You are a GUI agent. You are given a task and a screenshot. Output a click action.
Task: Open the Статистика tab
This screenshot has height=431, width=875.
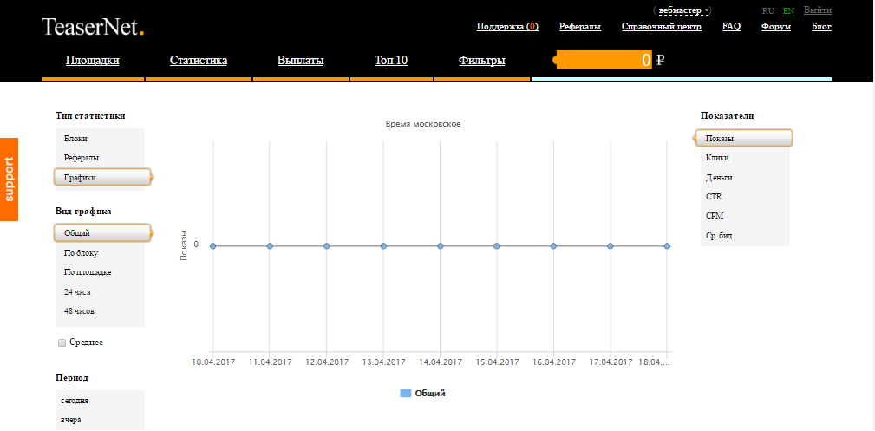199,61
